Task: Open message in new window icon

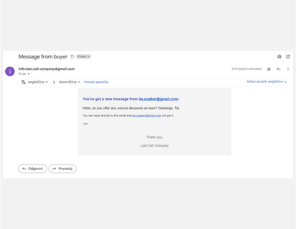Action: pos(288,56)
